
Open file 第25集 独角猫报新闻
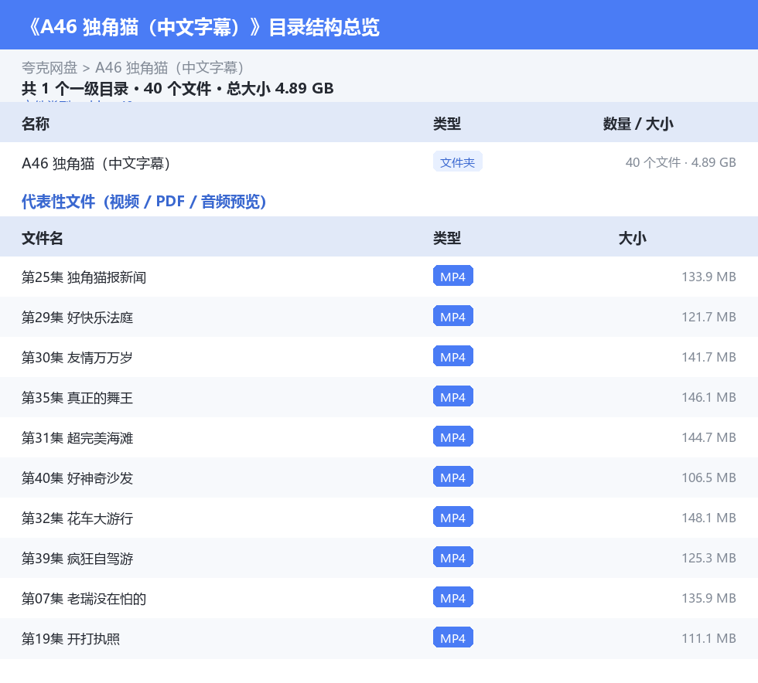pyautogui.click(x=84, y=277)
